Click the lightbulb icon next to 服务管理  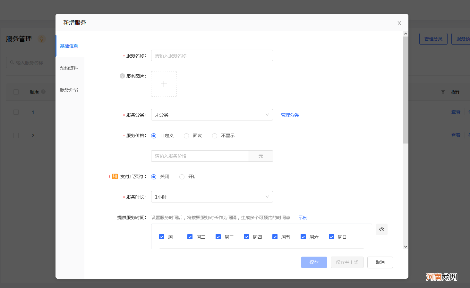tap(41, 39)
